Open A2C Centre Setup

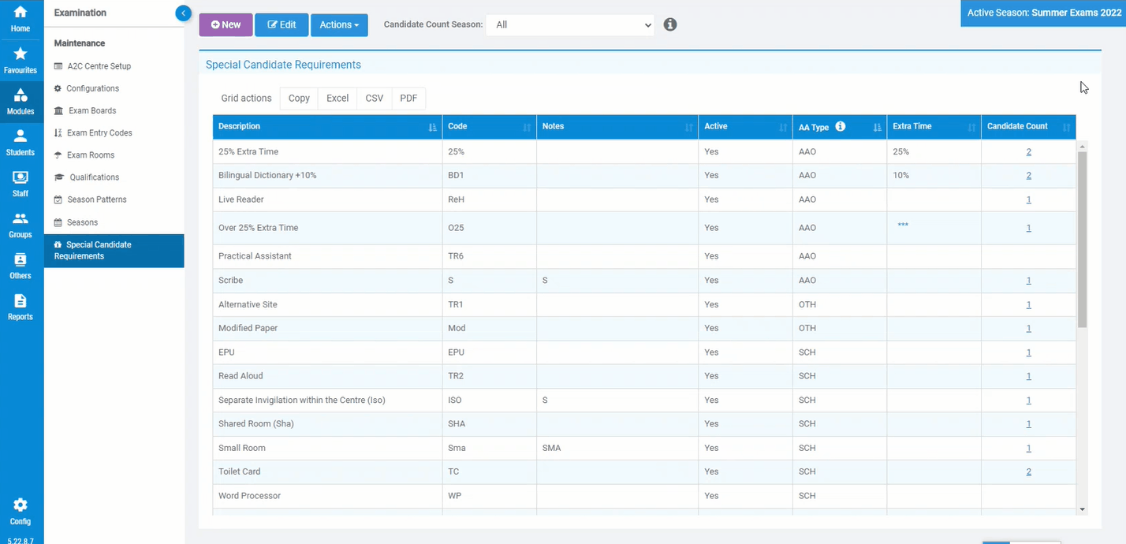pos(99,66)
